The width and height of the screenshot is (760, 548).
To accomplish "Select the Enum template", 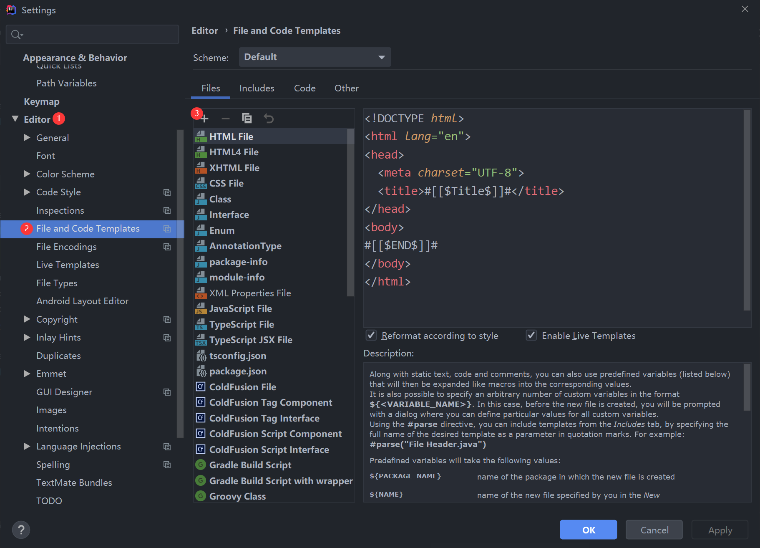I will coord(271,230).
